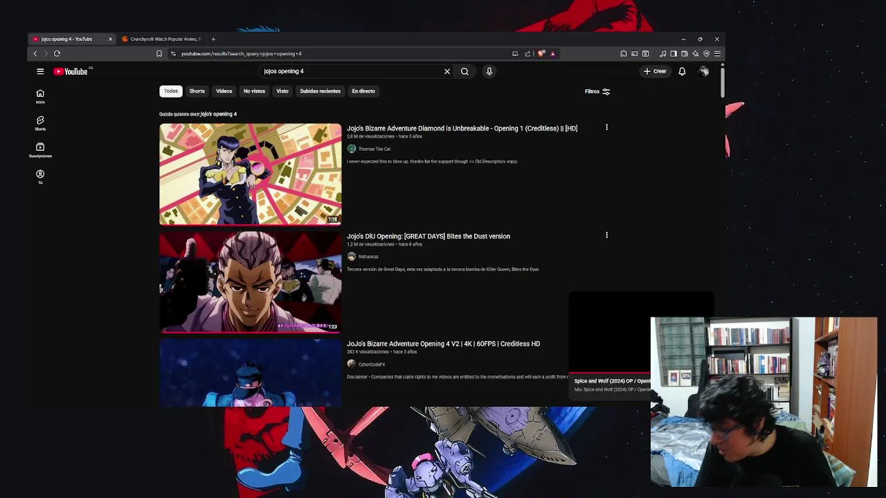
Task: Click the browser address bar URL
Action: pyautogui.click(x=242, y=53)
